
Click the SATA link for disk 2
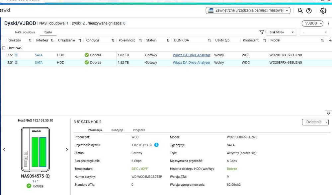[x=39, y=63]
